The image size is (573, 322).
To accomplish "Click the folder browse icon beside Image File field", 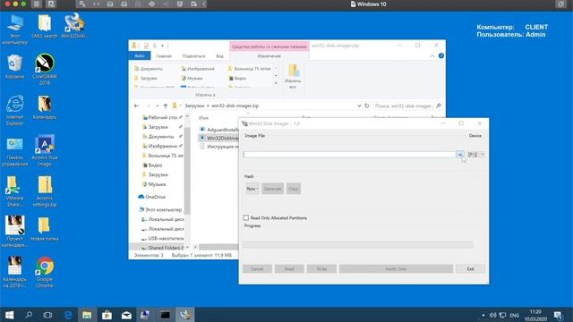I will point(459,155).
